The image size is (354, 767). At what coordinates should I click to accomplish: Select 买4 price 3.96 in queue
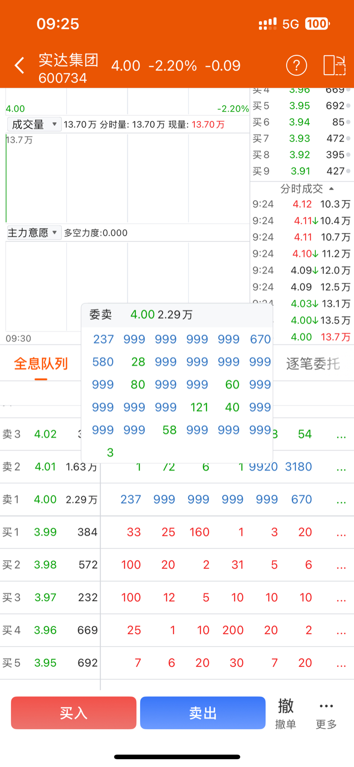(x=45, y=630)
